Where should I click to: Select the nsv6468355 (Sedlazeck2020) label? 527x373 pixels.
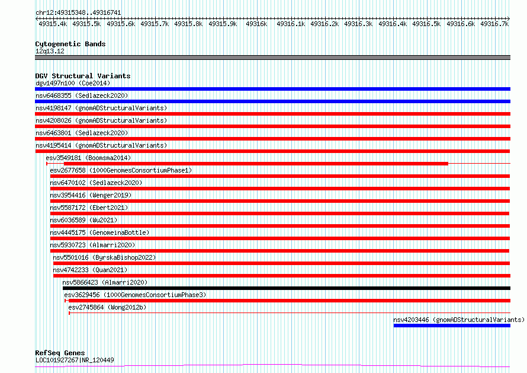(x=82, y=95)
